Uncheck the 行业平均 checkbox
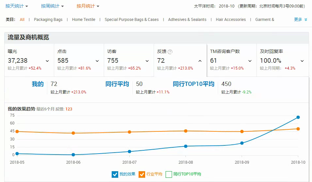Screen dimensions: 312x182 click(x=142, y=174)
